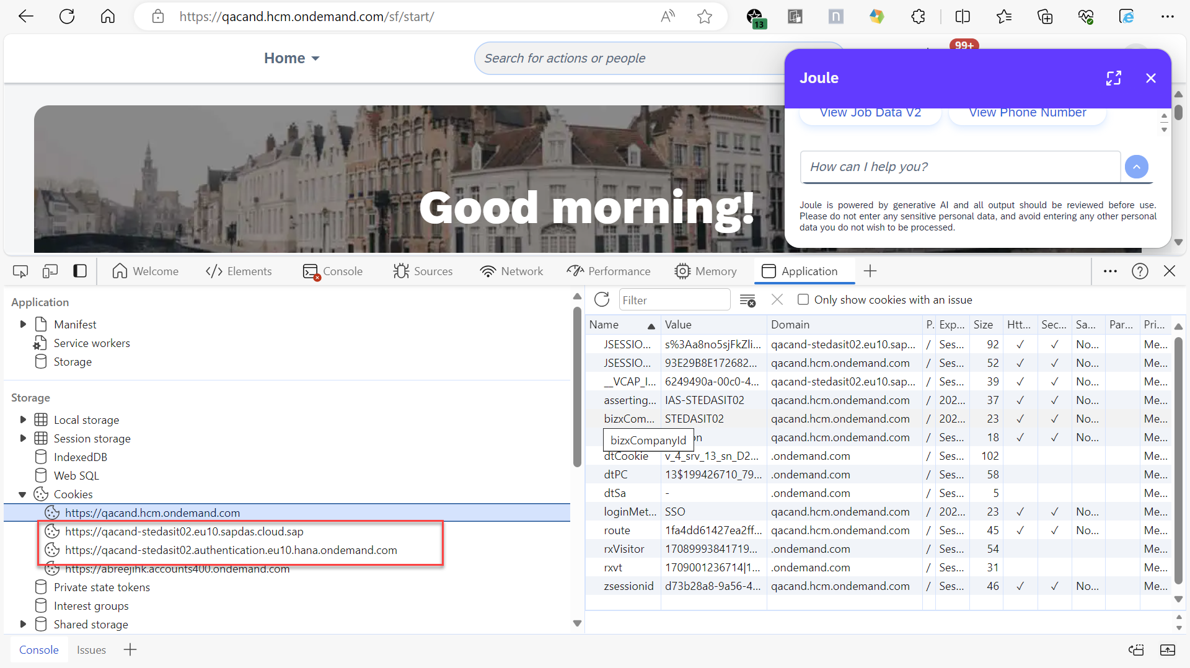Click the View Phone Number suggestion
The image size is (1190, 668).
[1028, 113]
